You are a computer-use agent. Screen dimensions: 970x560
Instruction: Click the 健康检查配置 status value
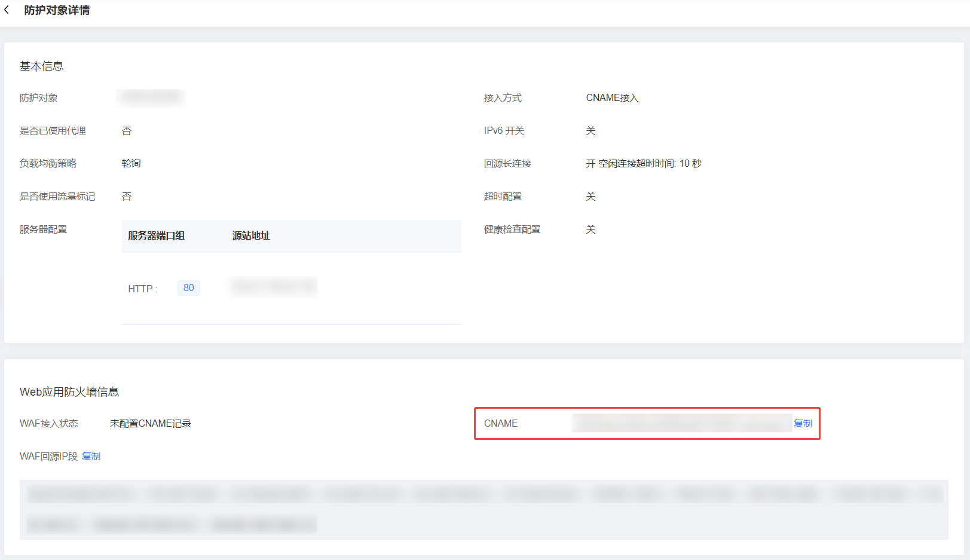[590, 229]
